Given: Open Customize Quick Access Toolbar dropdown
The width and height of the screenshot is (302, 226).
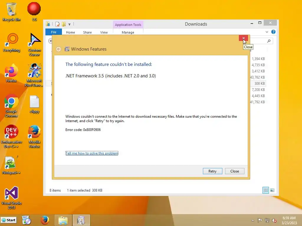Looking at the screenshot, I should pyautogui.click(x=70, y=24).
